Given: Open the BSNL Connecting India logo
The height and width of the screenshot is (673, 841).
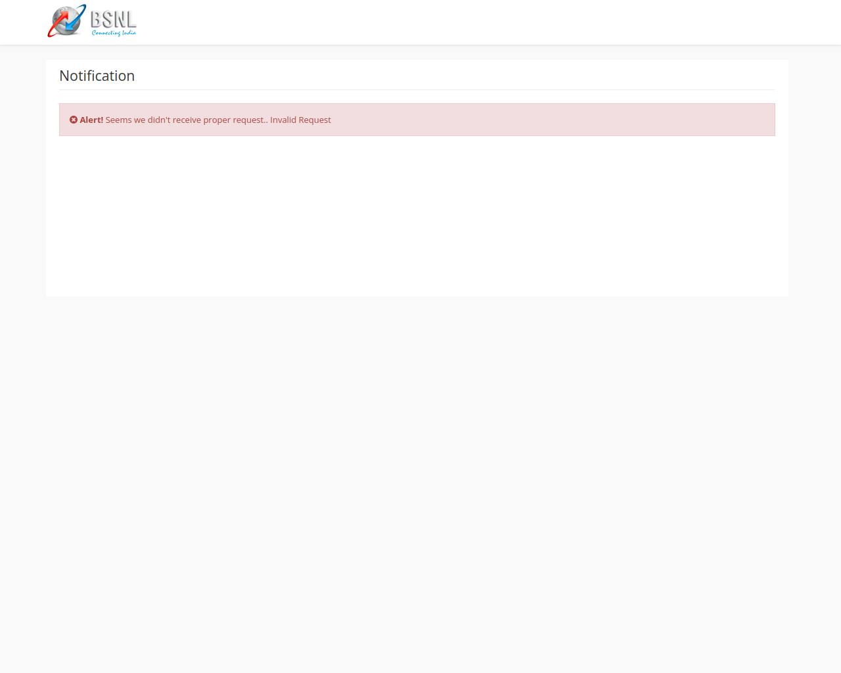Looking at the screenshot, I should pos(92,21).
